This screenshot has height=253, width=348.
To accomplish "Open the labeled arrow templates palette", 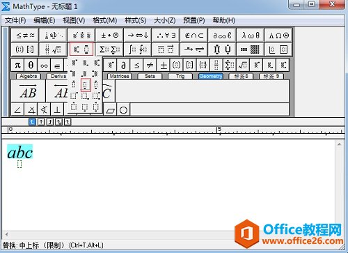I will (x=194, y=49).
